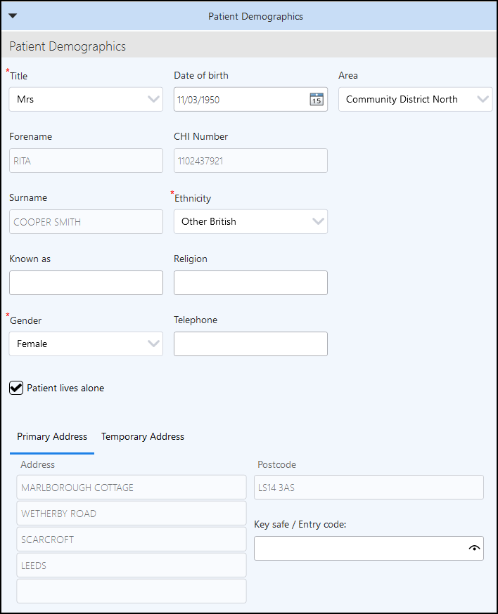Click the Forename field containing RITA

(x=86, y=161)
